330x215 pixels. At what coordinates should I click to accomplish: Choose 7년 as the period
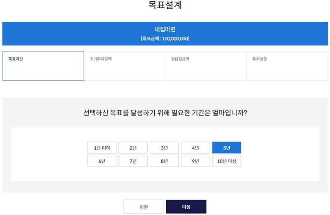133,161
